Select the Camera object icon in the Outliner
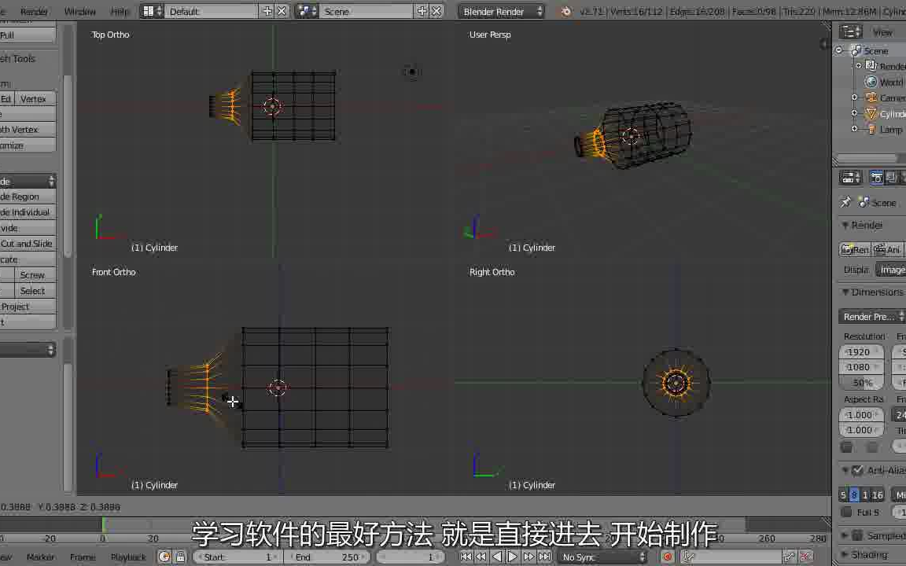The width and height of the screenshot is (906, 566). pyautogui.click(x=871, y=97)
